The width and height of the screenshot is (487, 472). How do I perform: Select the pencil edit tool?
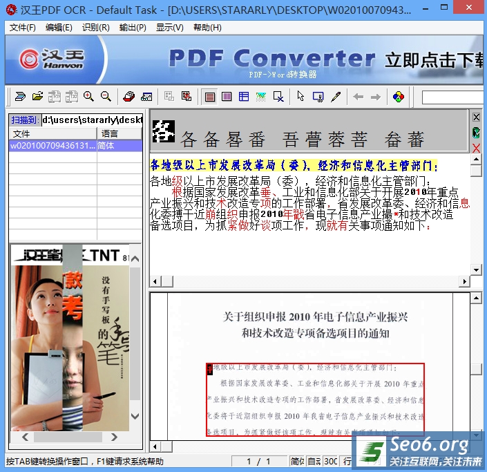[x=336, y=97]
